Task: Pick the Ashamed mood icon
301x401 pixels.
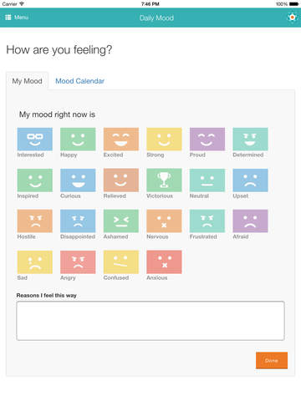Action: point(121,221)
